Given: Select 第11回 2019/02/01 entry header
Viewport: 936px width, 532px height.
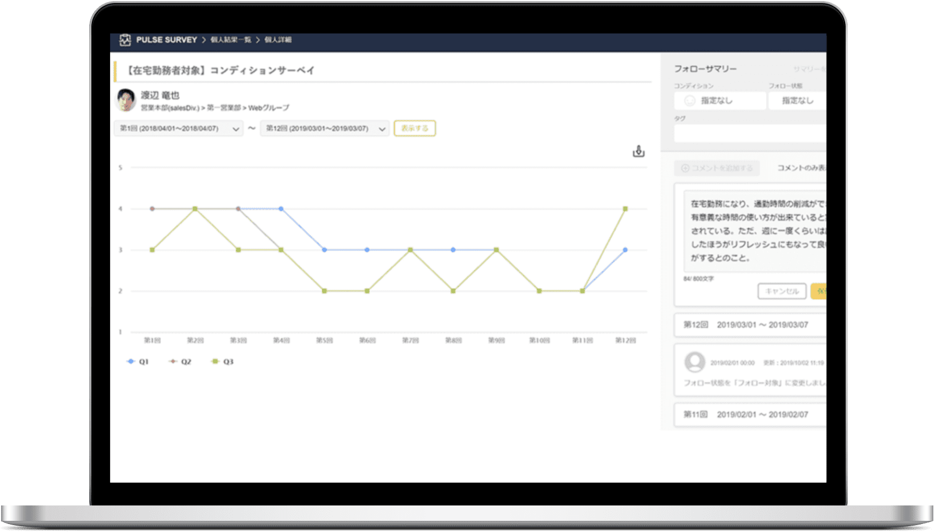Looking at the screenshot, I should 751,415.
